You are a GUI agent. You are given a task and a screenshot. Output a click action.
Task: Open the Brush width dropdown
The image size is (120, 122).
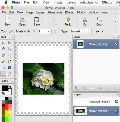(49, 31)
